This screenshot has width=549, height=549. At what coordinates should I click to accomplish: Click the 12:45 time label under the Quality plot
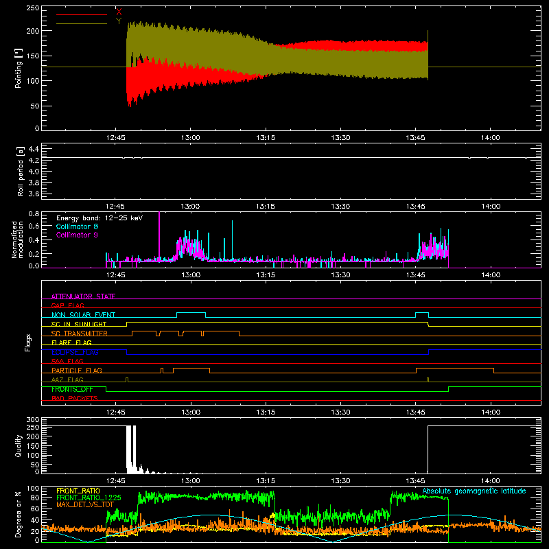pyautogui.click(x=115, y=481)
